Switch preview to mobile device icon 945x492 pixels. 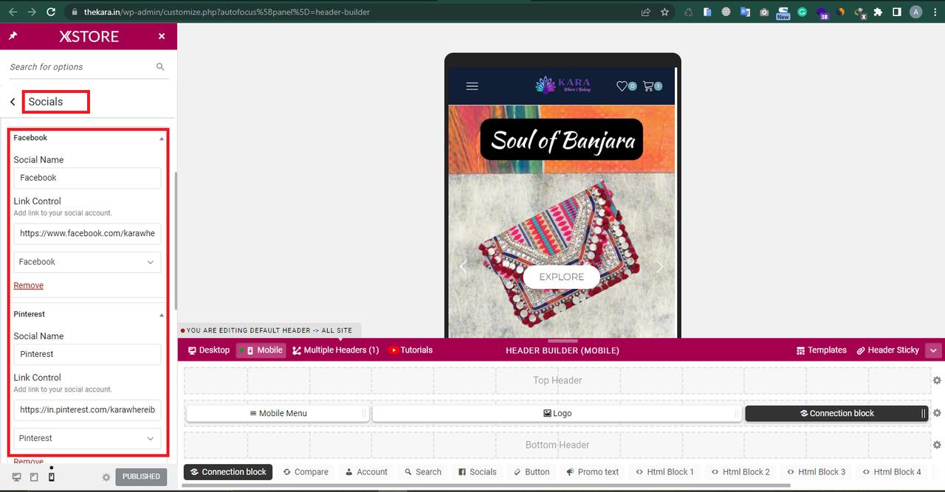click(51, 477)
